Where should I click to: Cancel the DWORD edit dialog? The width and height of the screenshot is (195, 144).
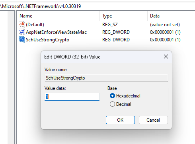tap(153, 120)
